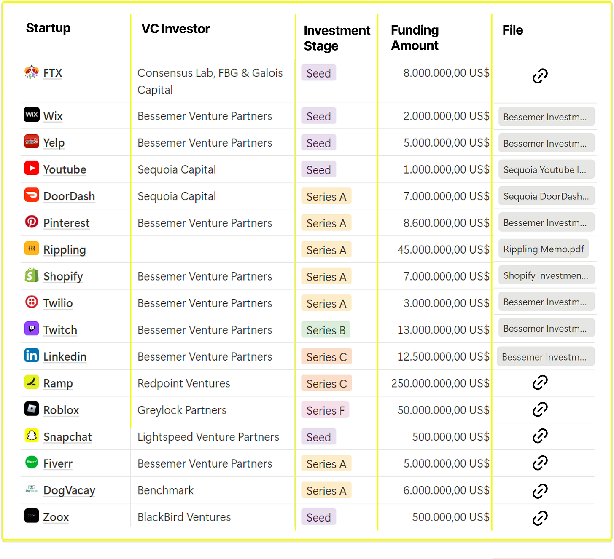Screen dimensions: 614x559
Task: Open the Yelp startup link
Action: click(x=54, y=143)
